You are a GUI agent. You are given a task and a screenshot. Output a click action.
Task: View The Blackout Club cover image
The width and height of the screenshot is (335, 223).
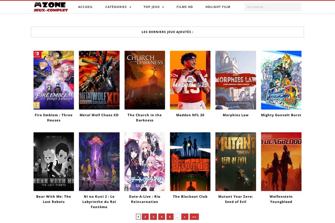coord(190,162)
